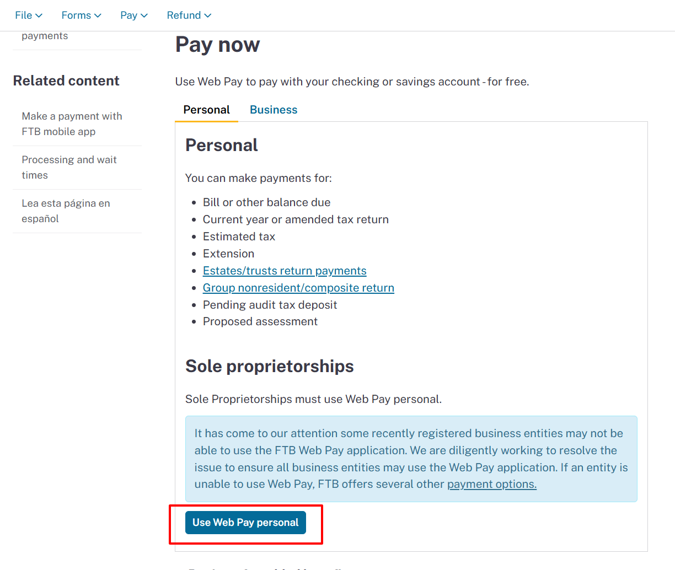Open the Estates/trusts return payments link
675x570 pixels.
tap(285, 271)
